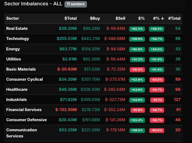Click the 11 sectors badge
Viewport: 192px width, 143px height.
coord(76,4)
